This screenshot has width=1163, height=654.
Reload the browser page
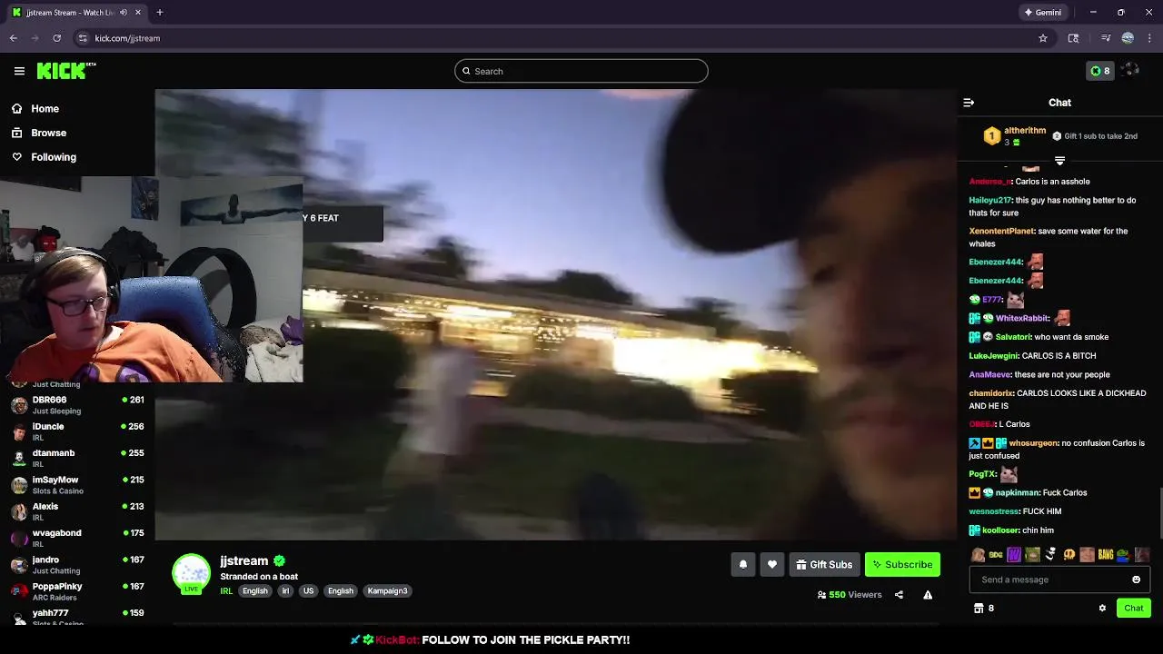(x=56, y=38)
